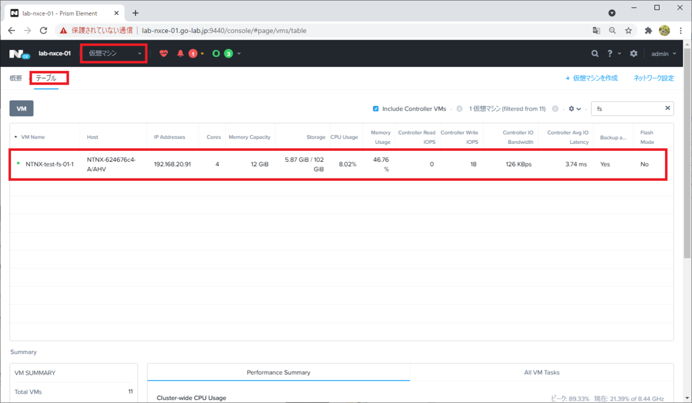Click host NTNX-624676c4-A/AHV cell
This screenshot has height=403, width=692.
[111, 164]
